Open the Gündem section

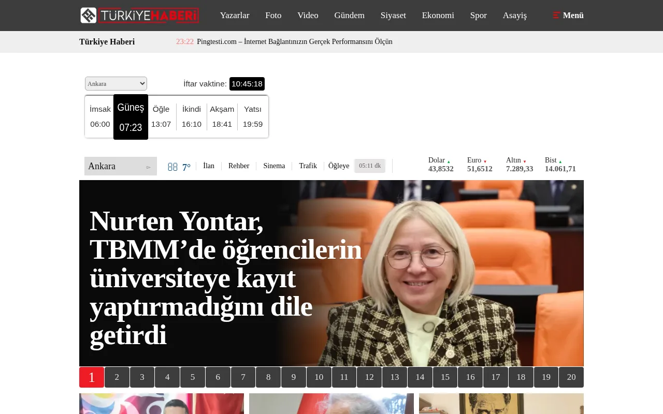[x=349, y=16]
